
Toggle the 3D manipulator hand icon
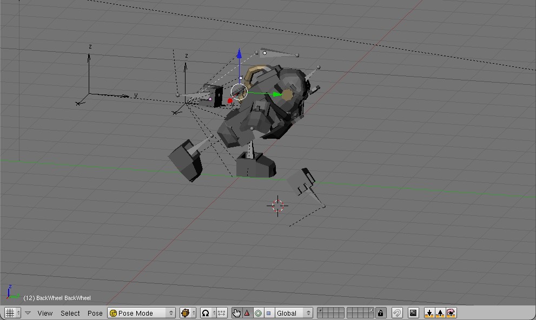click(x=237, y=313)
